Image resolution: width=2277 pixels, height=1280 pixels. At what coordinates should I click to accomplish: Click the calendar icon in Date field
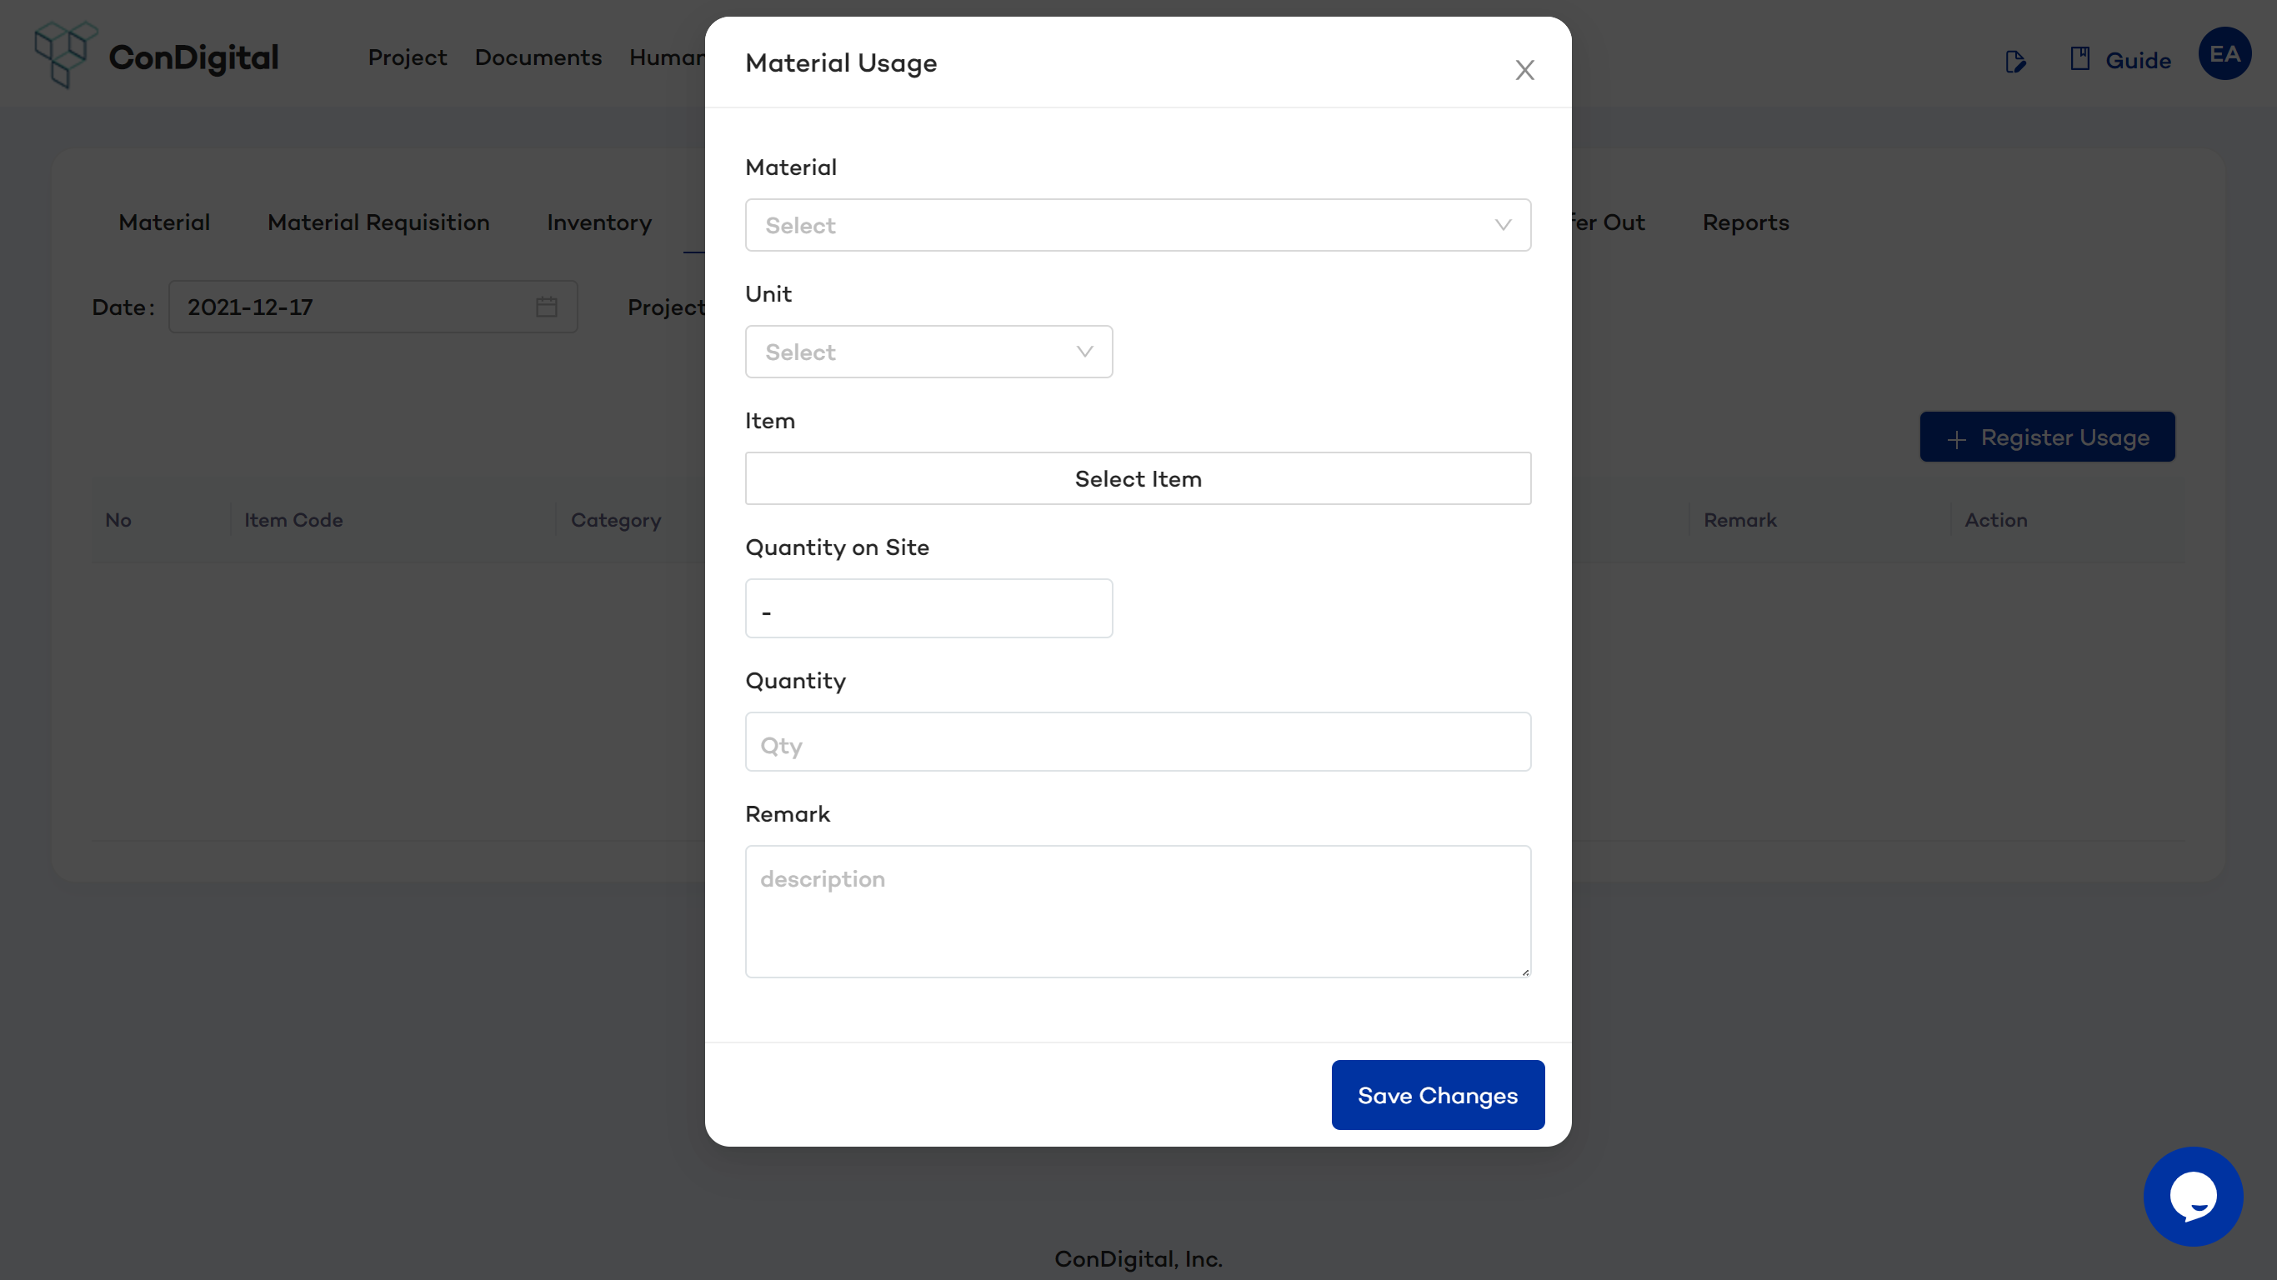tap(546, 307)
